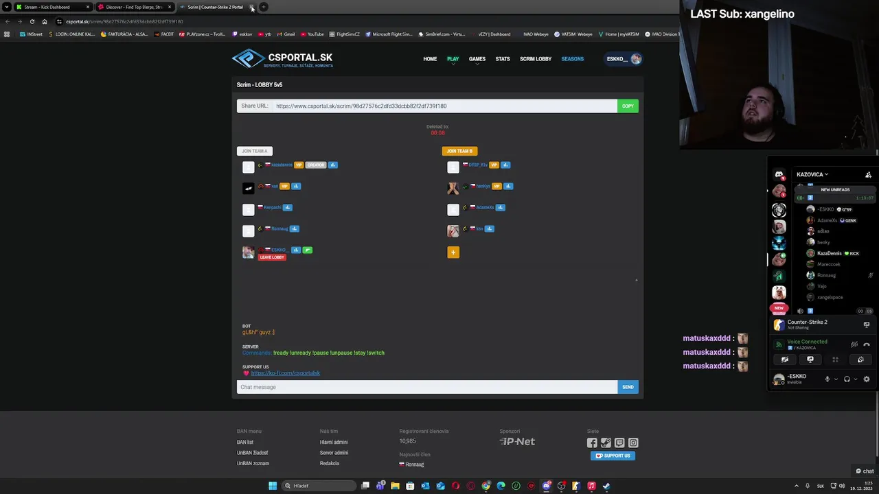Screen dimensions: 879x494
Task: Open the CSPORTAL.SK logo
Action: click(x=283, y=59)
